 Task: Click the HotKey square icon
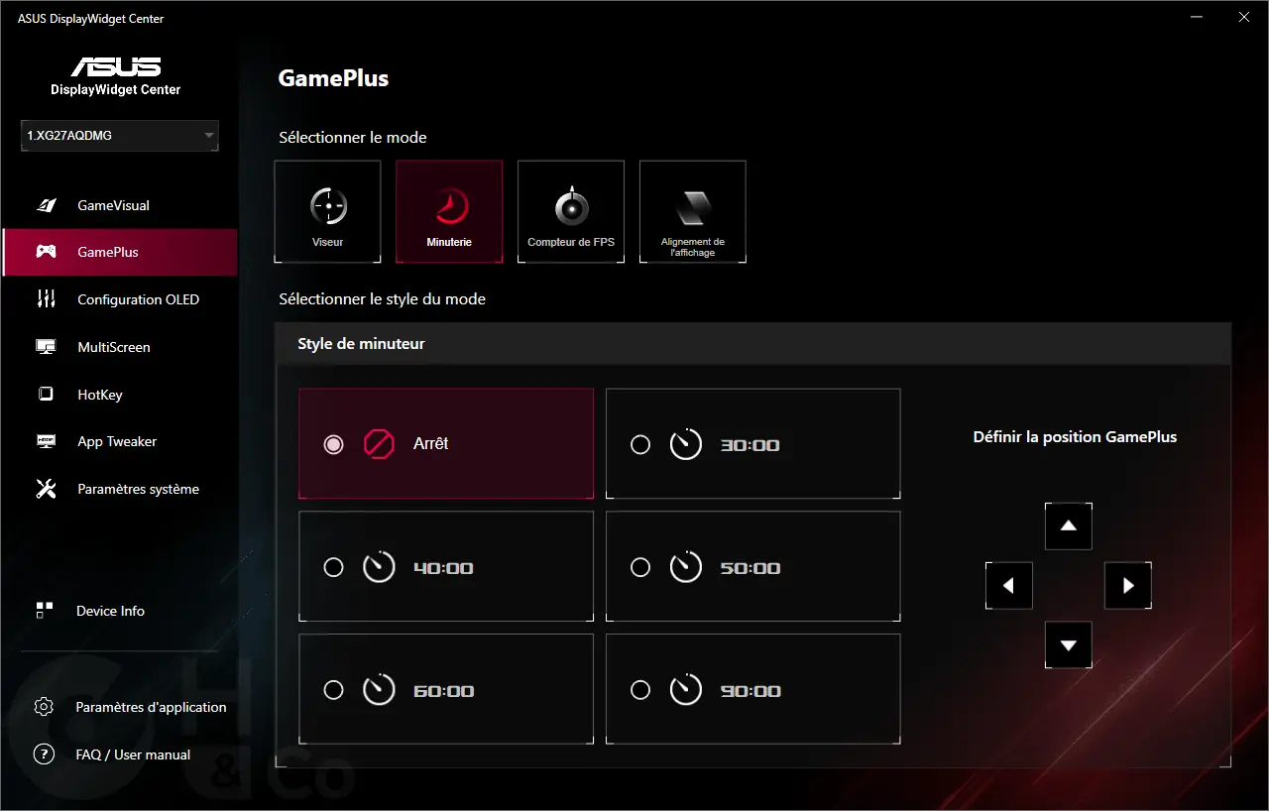click(x=46, y=395)
